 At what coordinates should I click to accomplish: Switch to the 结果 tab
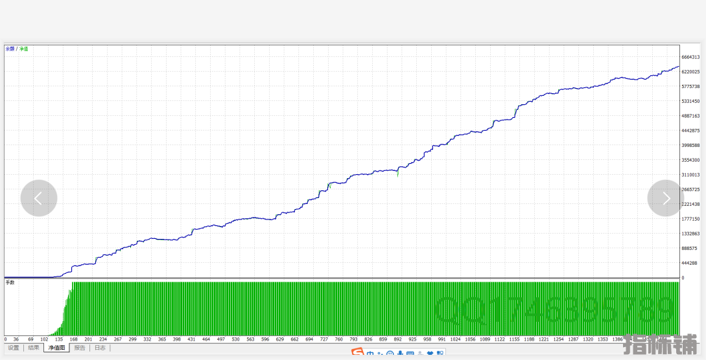coord(34,348)
